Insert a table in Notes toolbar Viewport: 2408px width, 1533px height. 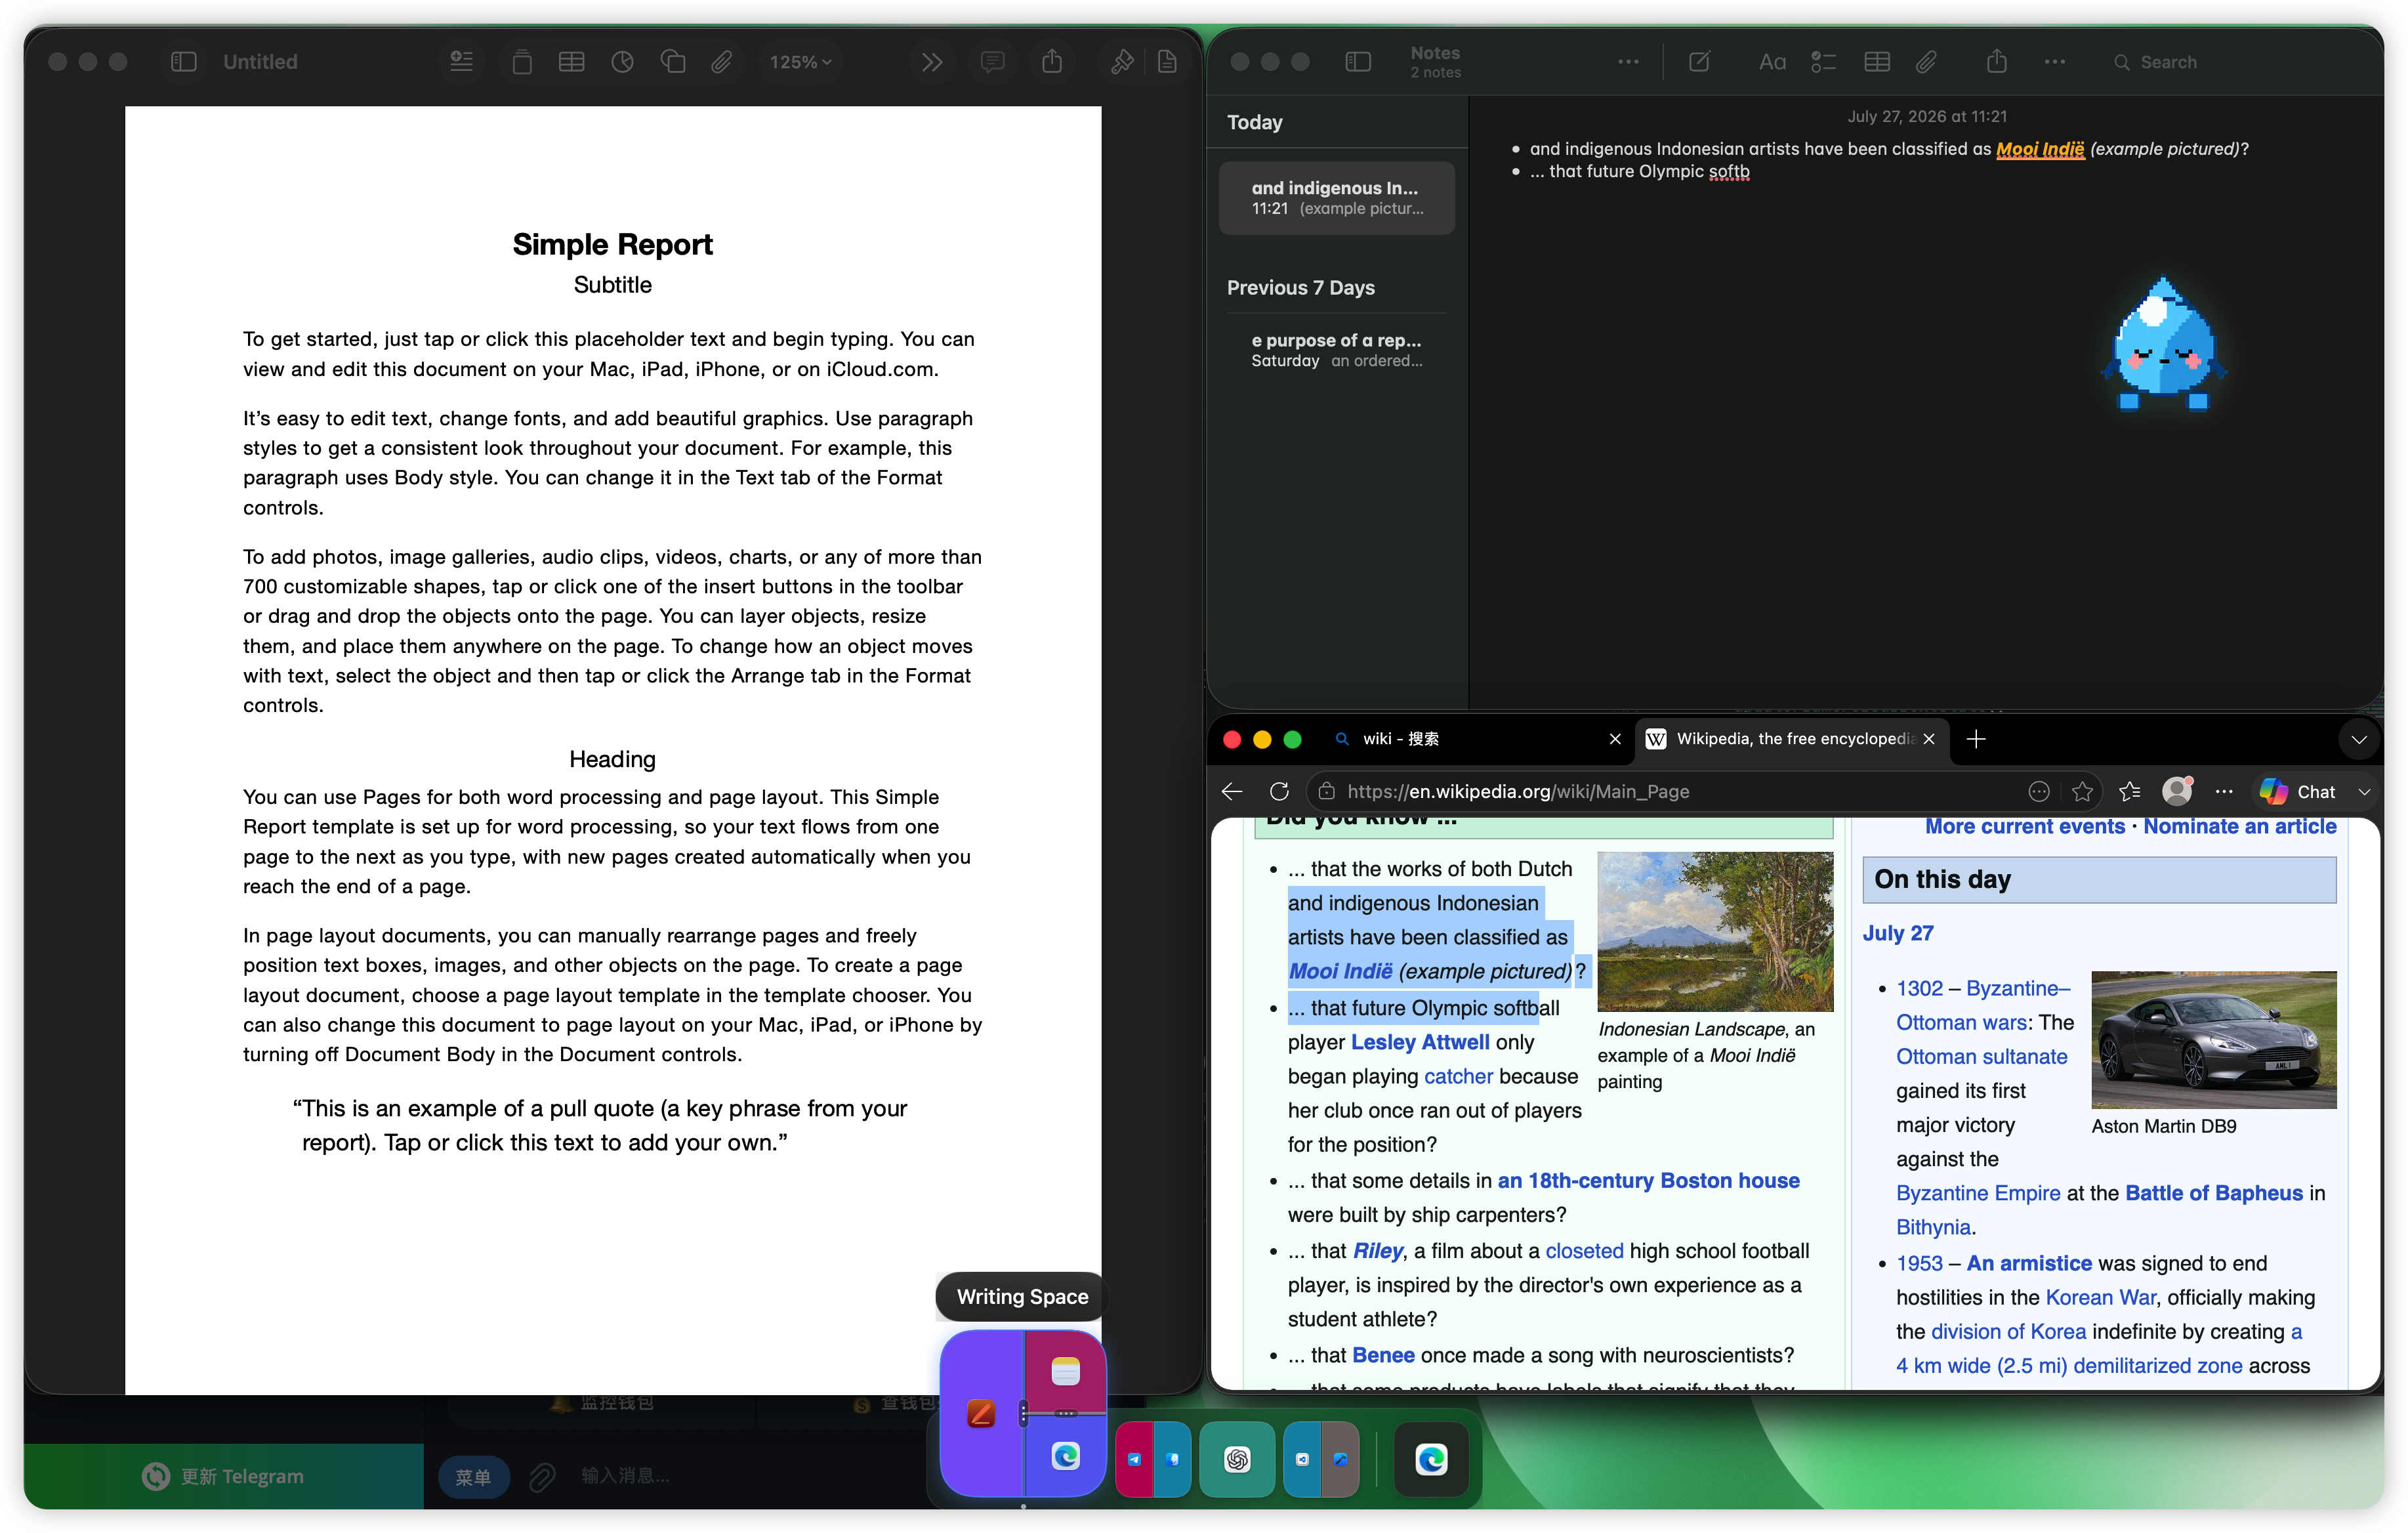pos(1877,62)
